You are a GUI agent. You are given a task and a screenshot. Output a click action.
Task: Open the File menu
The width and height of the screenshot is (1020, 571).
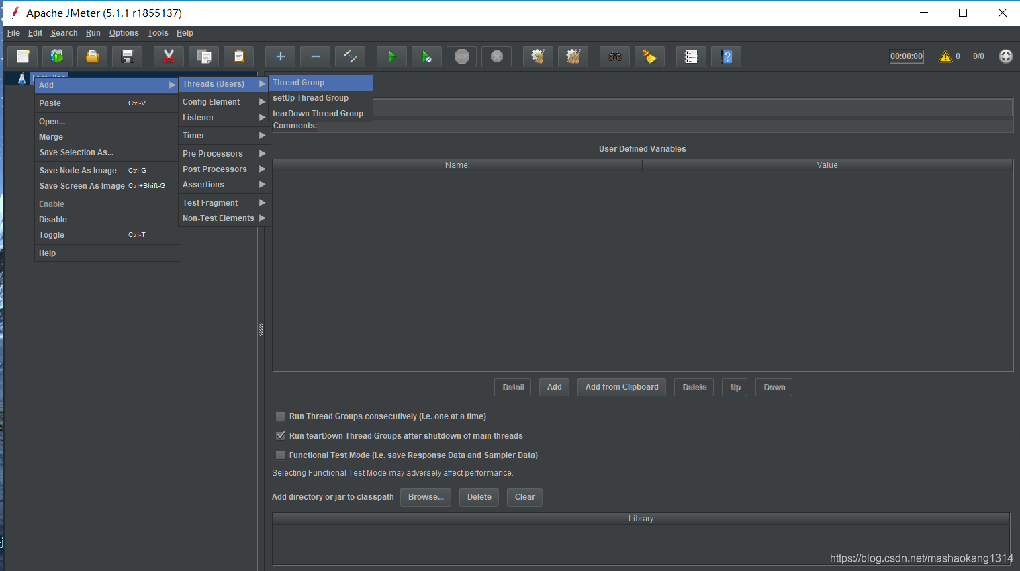click(x=13, y=33)
